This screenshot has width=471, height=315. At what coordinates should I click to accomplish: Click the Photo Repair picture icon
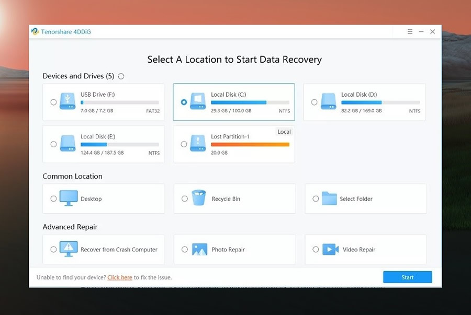[x=199, y=249]
